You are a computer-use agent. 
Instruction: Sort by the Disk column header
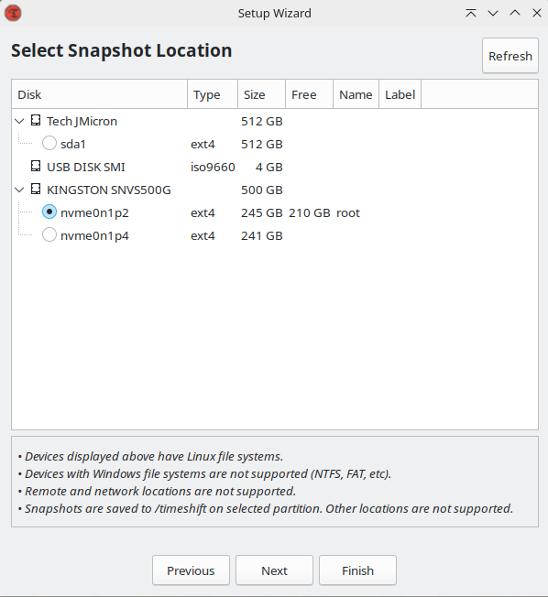(x=100, y=94)
